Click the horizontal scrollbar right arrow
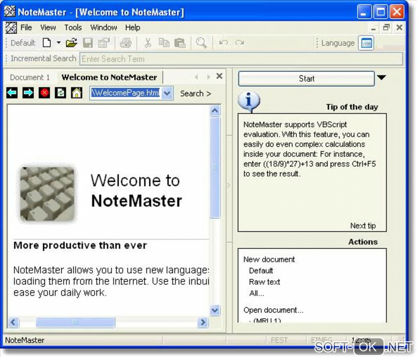Screen dimensions: 417x357 [203, 322]
